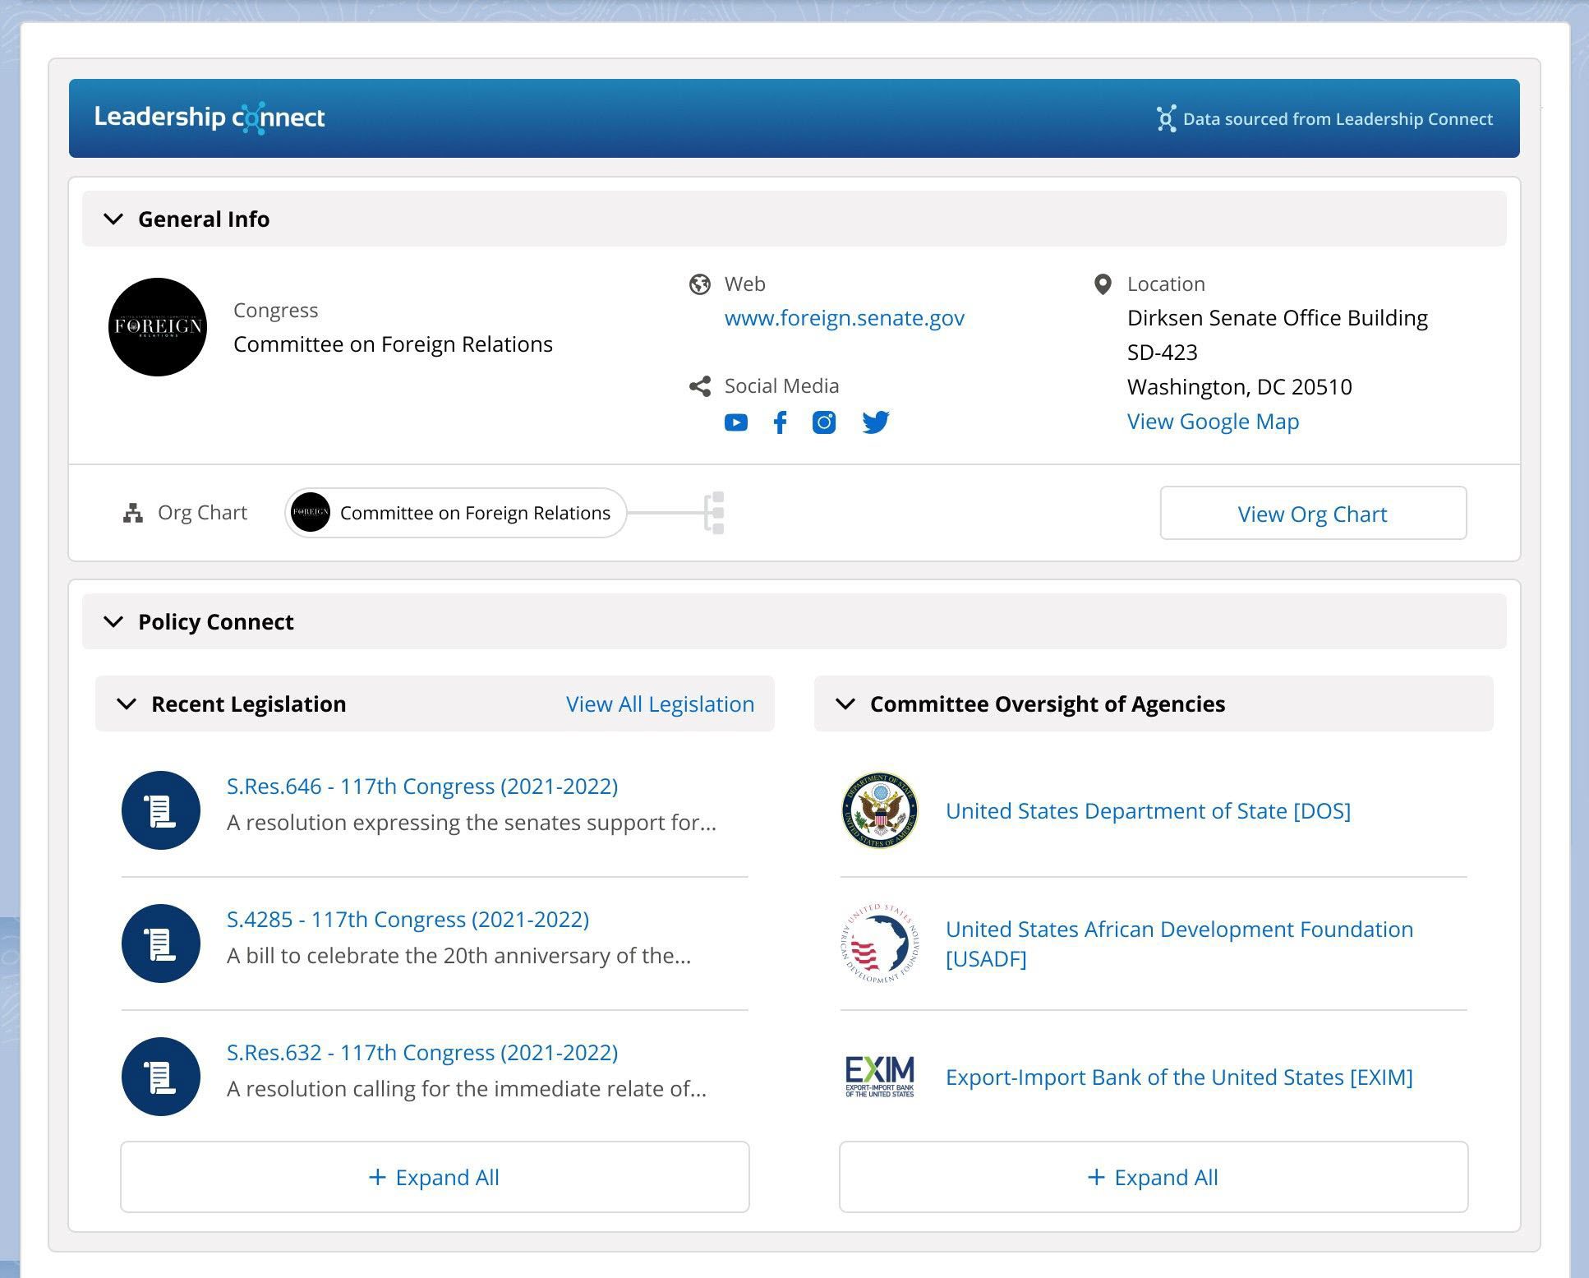Viewport: 1589px width, 1278px height.
Task: Select Committee on Foreign Relations org chip
Action: point(456,513)
